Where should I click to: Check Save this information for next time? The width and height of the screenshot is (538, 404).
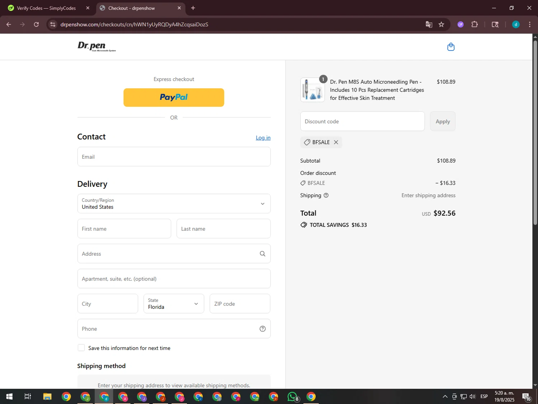point(81,348)
